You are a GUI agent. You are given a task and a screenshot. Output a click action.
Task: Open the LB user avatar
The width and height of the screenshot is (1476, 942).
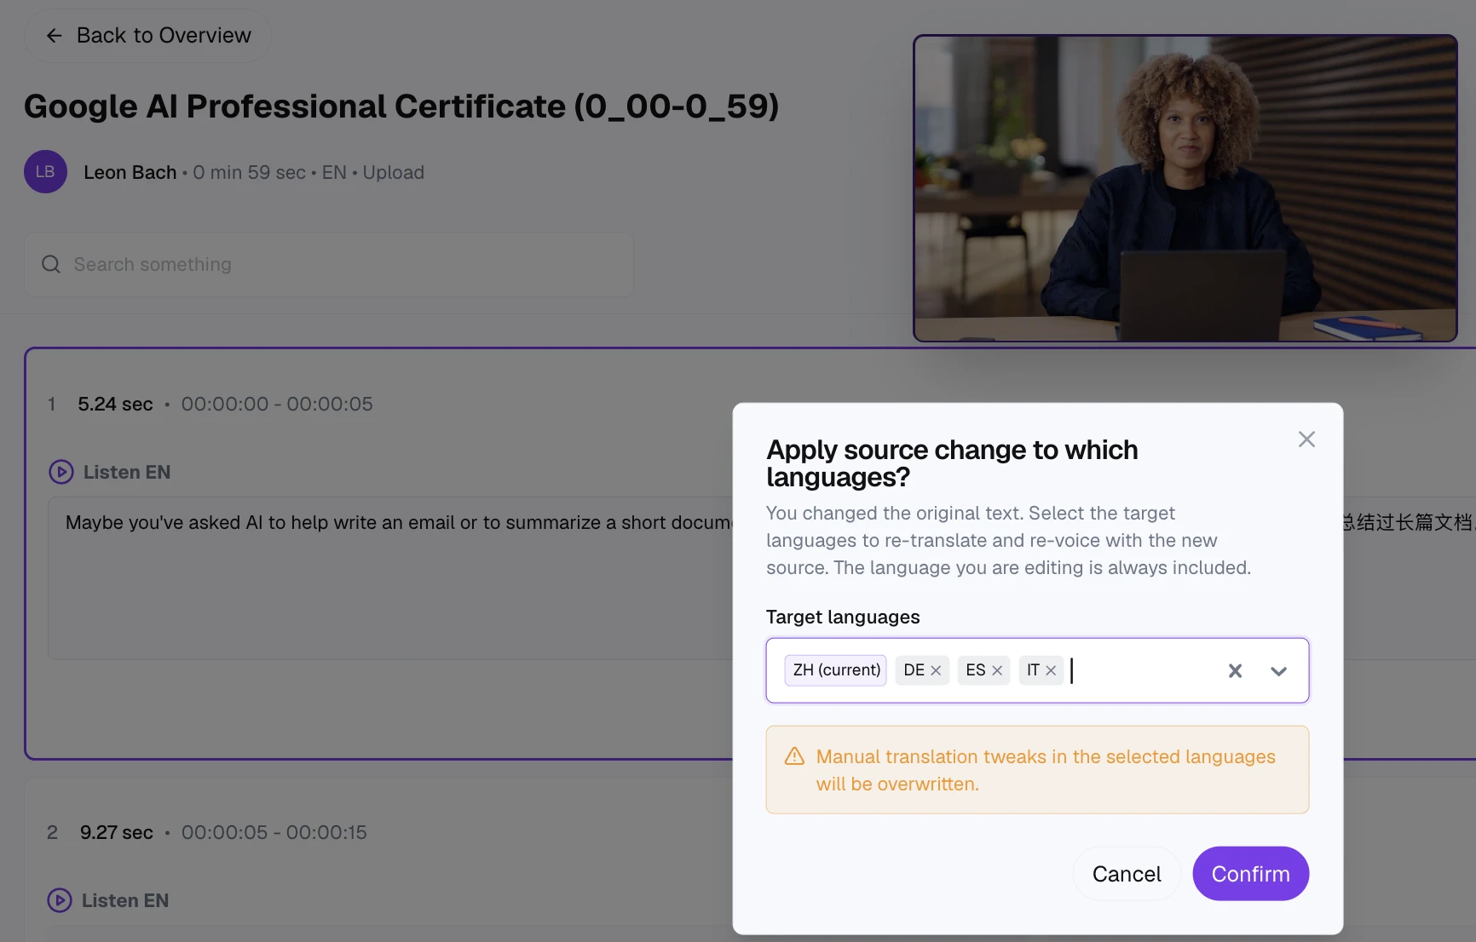pos(45,172)
